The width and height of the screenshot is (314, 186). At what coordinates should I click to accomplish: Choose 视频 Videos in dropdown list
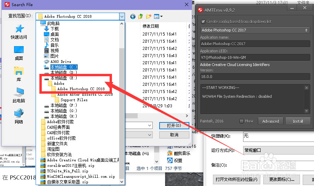tap(51, 51)
